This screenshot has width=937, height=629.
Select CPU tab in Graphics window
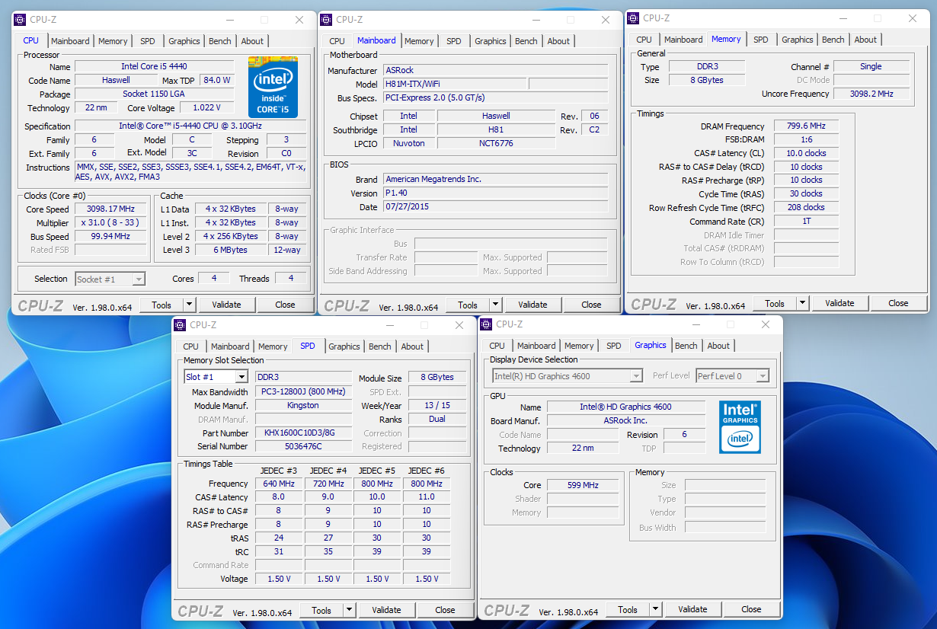click(497, 346)
